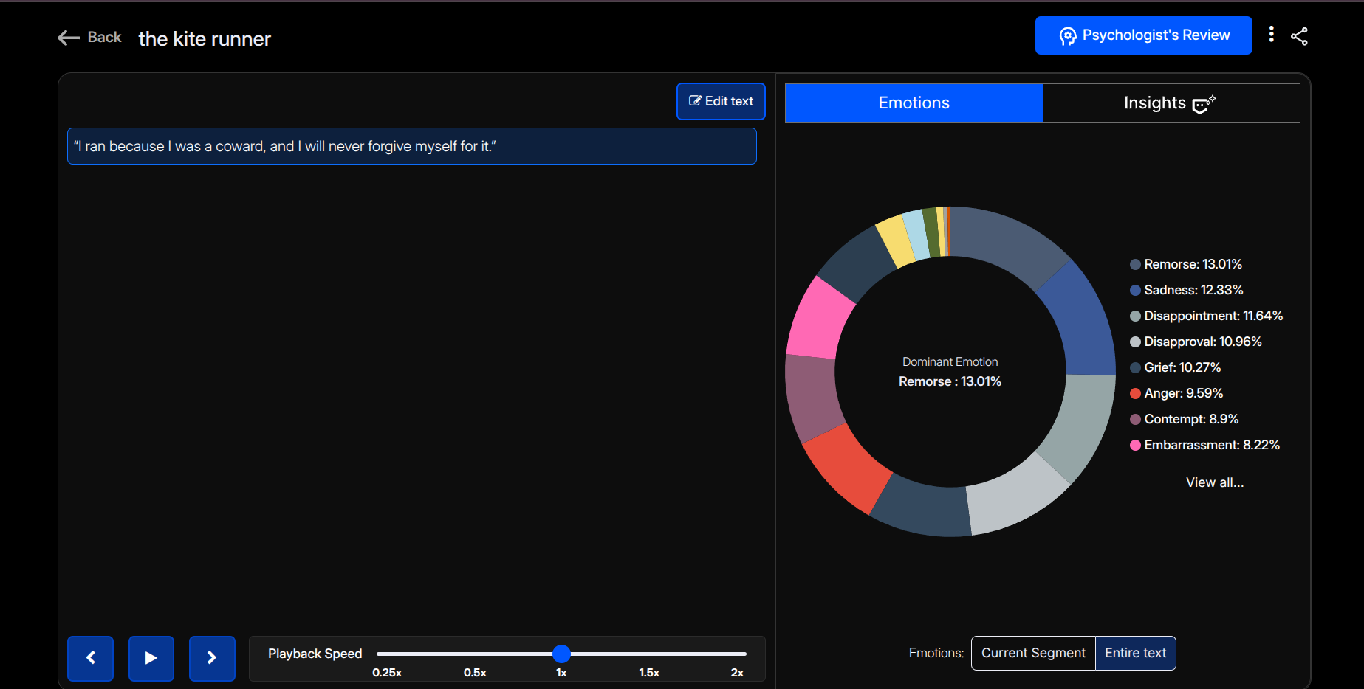Open Psychologist's Review
This screenshot has height=689, width=1364.
1142,35
